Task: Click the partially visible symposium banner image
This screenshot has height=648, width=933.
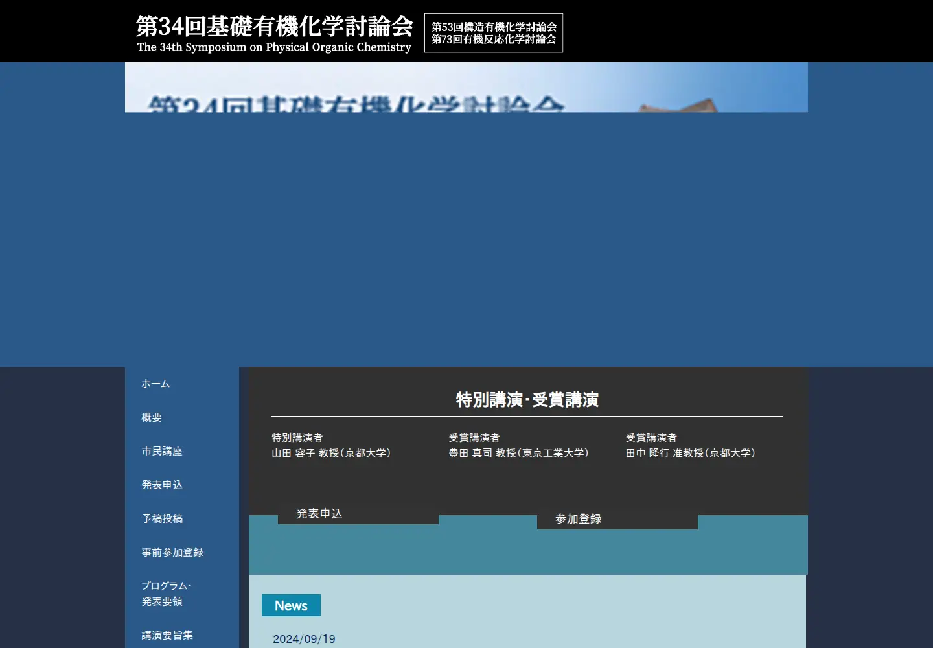Action: point(466,87)
